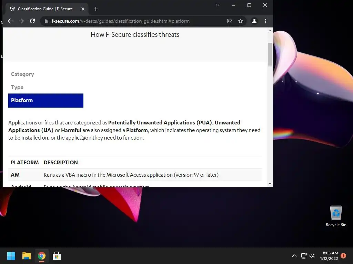The image size is (353, 264).
Task: Click 'Potentially Unwanted Applications (PUA)' bold text
Action: click(x=160, y=123)
